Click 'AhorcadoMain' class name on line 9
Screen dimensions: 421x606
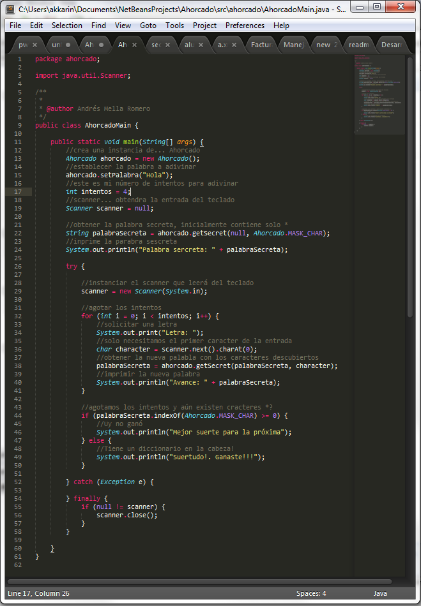[108, 125]
